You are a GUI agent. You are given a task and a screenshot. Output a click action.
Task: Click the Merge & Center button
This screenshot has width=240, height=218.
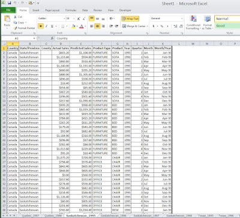[134, 26]
